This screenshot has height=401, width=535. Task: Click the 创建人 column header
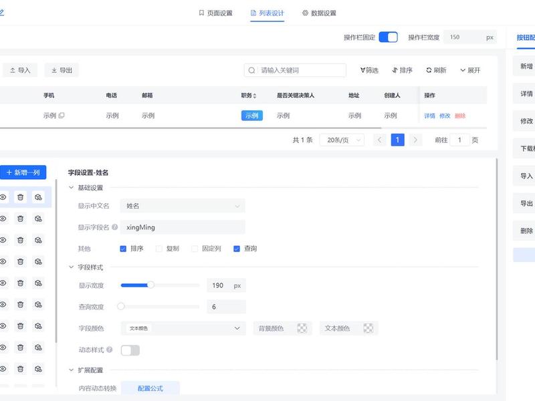392,96
